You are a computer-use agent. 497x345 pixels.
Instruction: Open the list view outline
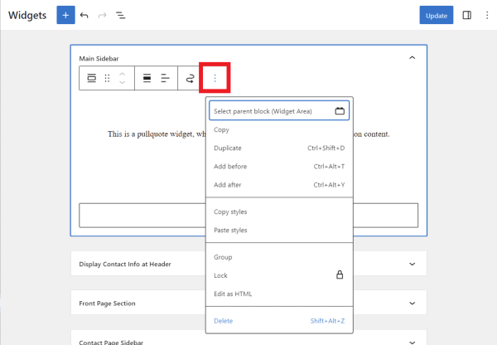click(121, 15)
